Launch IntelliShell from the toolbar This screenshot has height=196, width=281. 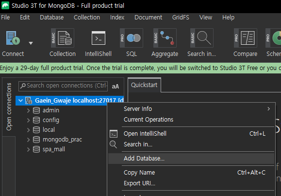pyautogui.click(x=99, y=38)
